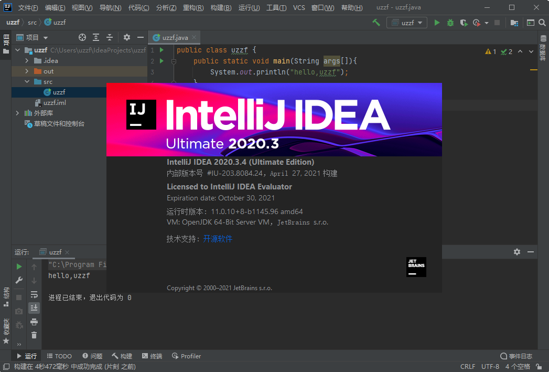The image size is (549, 372).
Task: Hide the project panel with minus icon
Action: (141, 37)
